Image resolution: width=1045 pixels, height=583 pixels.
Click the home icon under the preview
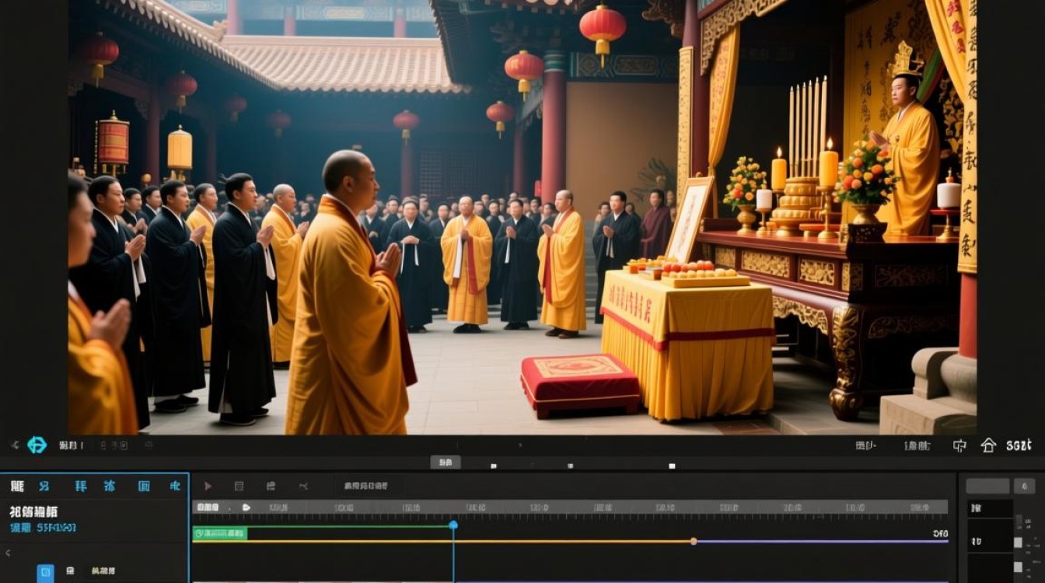[988, 445]
